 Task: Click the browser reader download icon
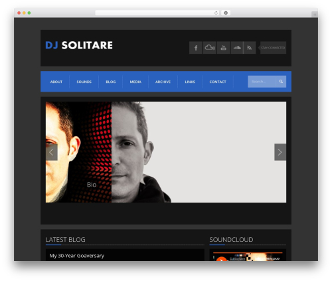226,13
